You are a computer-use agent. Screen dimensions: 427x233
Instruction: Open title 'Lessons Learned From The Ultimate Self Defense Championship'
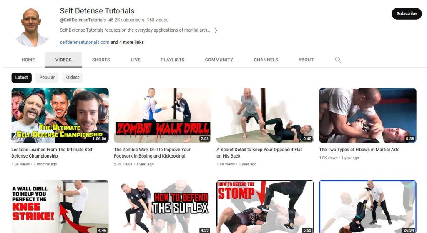(x=52, y=153)
